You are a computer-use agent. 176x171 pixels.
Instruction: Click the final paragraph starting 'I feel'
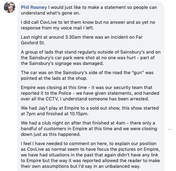(90, 155)
